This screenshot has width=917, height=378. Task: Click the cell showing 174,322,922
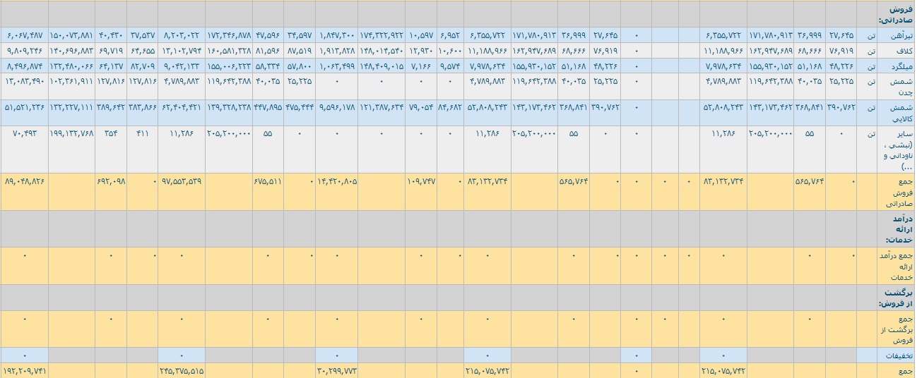pos(381,34)
